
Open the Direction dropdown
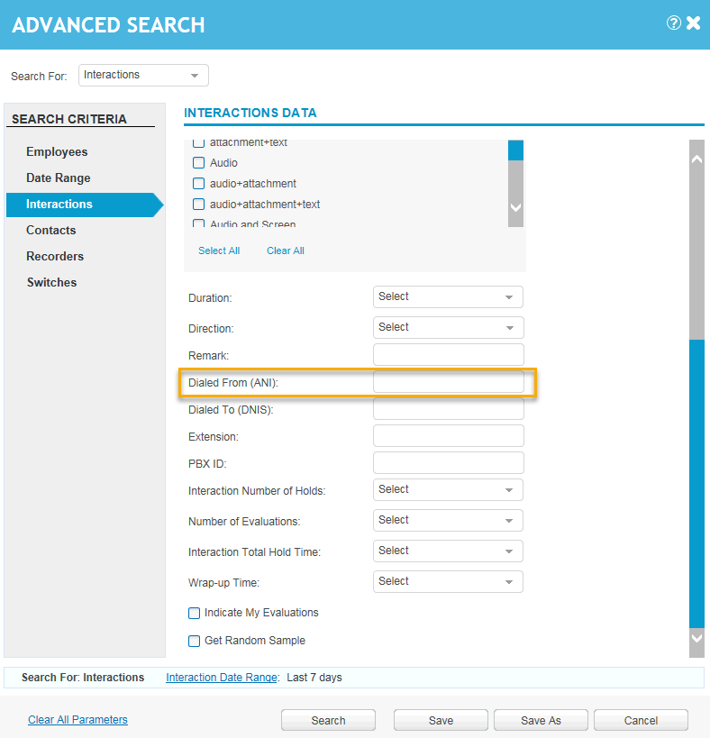(448, 328)
